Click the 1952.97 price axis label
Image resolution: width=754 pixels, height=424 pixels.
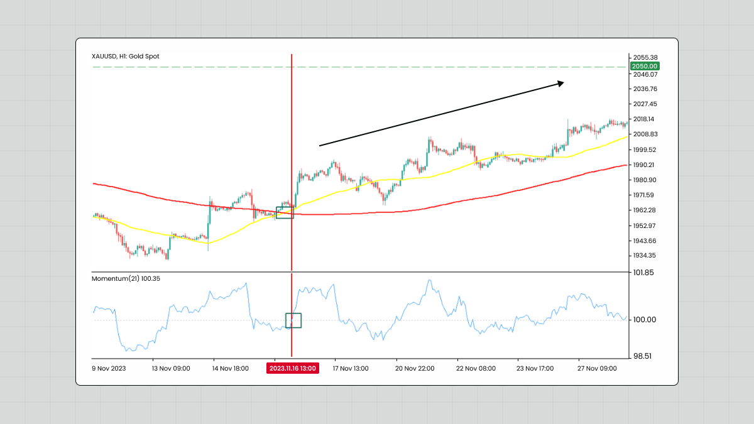click(645, 226)
